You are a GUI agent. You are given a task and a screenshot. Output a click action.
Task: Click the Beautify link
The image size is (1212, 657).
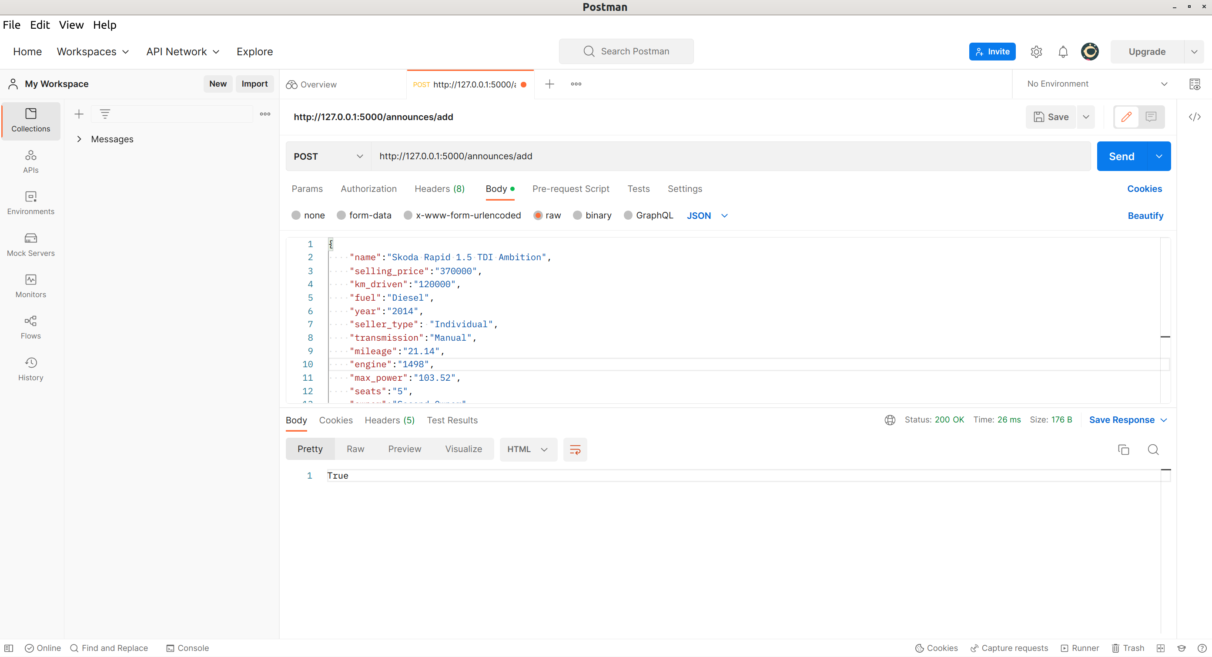tap(1145, 215)
